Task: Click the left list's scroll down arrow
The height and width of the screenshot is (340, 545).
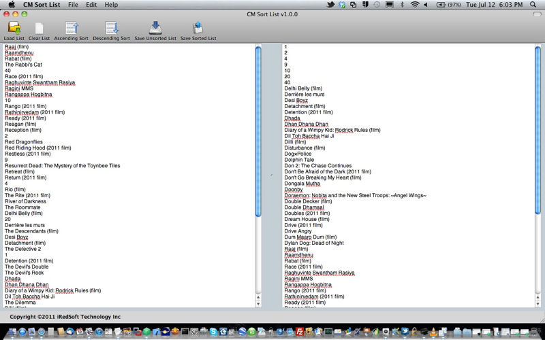Action: [258, 304]
